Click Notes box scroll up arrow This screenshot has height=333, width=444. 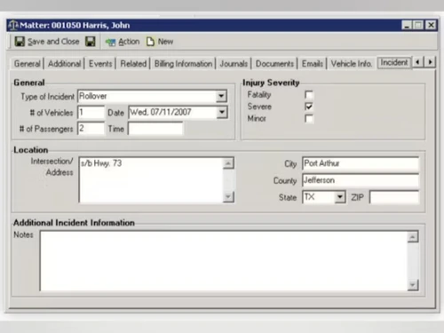coord(413,237)
